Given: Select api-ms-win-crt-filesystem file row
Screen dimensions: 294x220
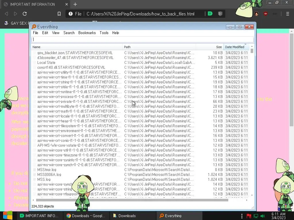Looking at the screenshot, I should tap(140, 126).
